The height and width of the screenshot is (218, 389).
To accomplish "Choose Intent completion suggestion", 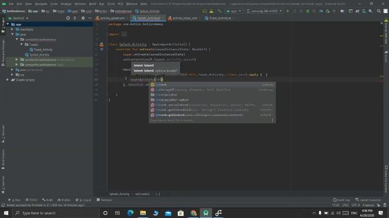I will pyautogui.click(x=212, y=85).
